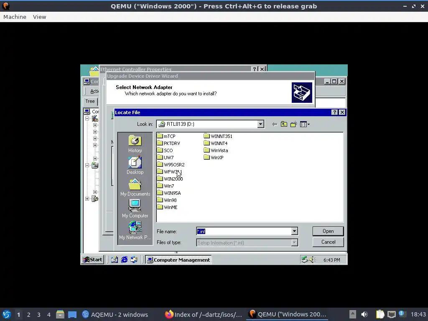Click Show Desktop in Quick Launch

pyautogui.click(x=115, y=260)
